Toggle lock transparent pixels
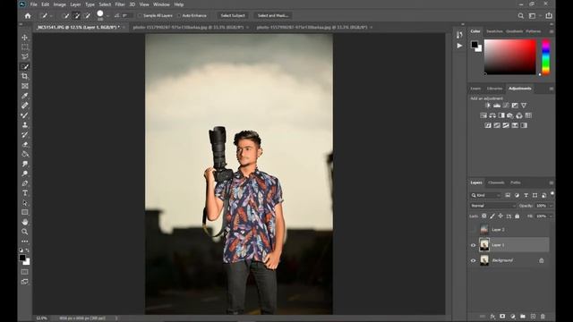This screenshot has height=322, width=573. pyautogui.click(x=483, y=216)
